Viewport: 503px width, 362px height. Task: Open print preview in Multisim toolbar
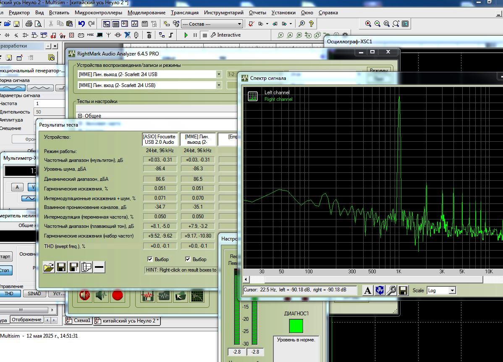[x=38, y=24]
